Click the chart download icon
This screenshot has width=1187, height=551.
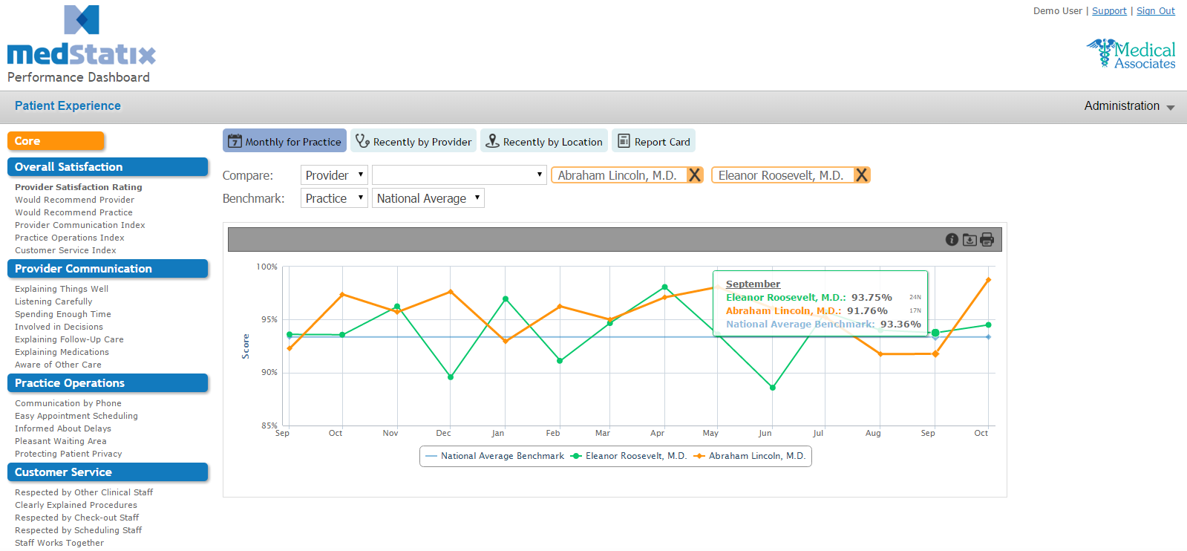[x=969, y=239]
